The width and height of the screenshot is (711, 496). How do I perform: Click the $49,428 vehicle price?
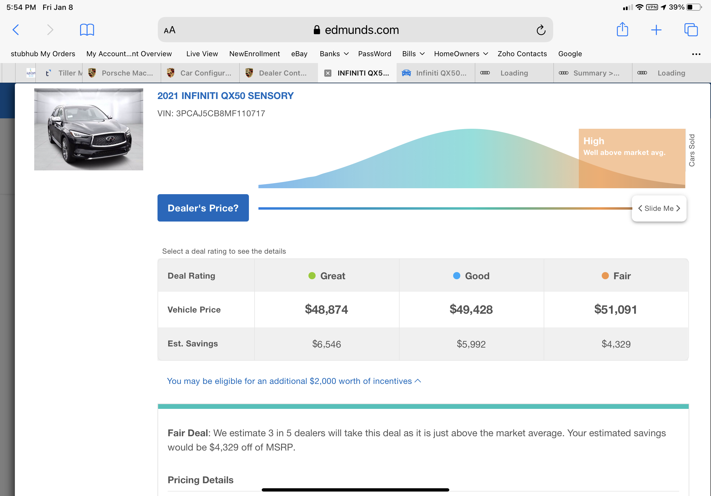(471, 310)
